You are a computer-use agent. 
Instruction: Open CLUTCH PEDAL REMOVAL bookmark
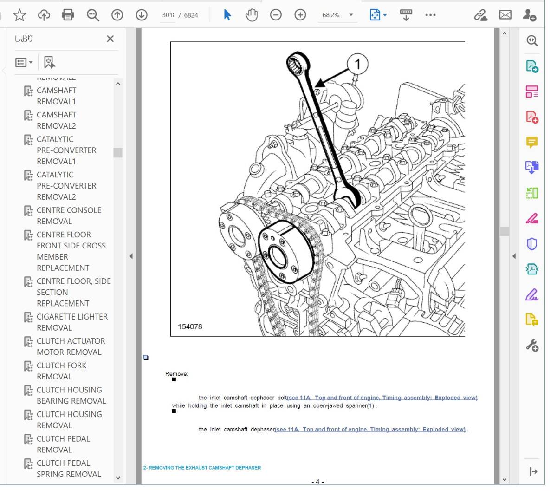[x=63, y=444]
